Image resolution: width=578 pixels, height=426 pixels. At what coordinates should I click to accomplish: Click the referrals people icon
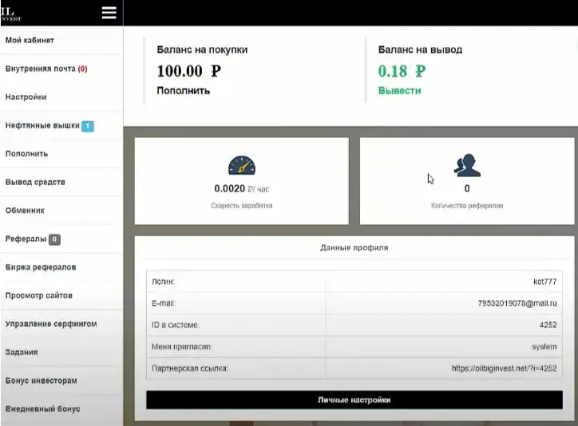[x=467, y=165]
